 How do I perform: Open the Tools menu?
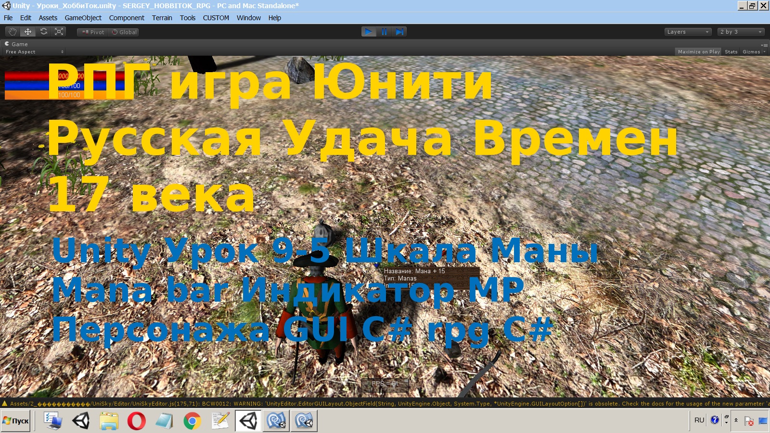(188, 18)
